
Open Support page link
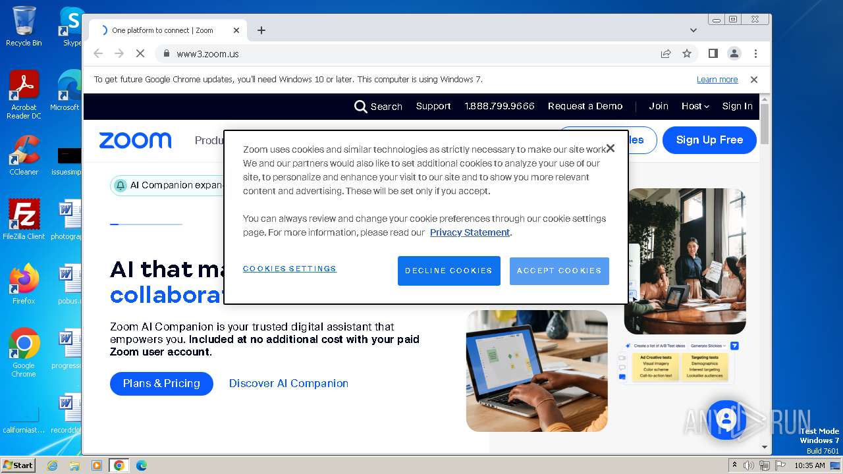[x=433, y=106]
